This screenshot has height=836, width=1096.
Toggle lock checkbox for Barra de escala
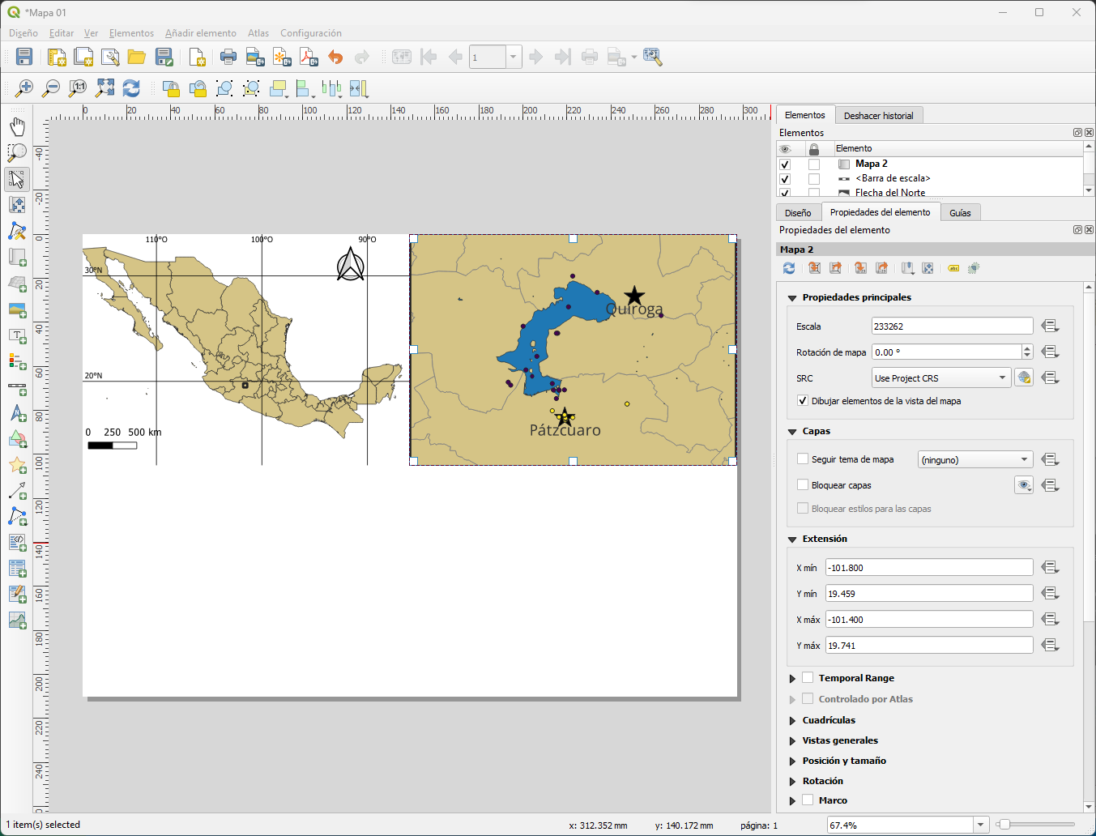click(814, 179)
